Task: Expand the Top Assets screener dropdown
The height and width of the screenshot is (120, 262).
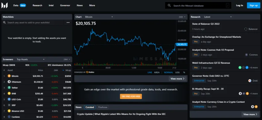Action: 31,59
